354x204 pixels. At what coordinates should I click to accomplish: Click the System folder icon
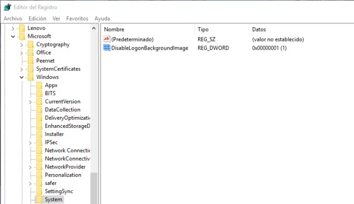pos(39,199)
